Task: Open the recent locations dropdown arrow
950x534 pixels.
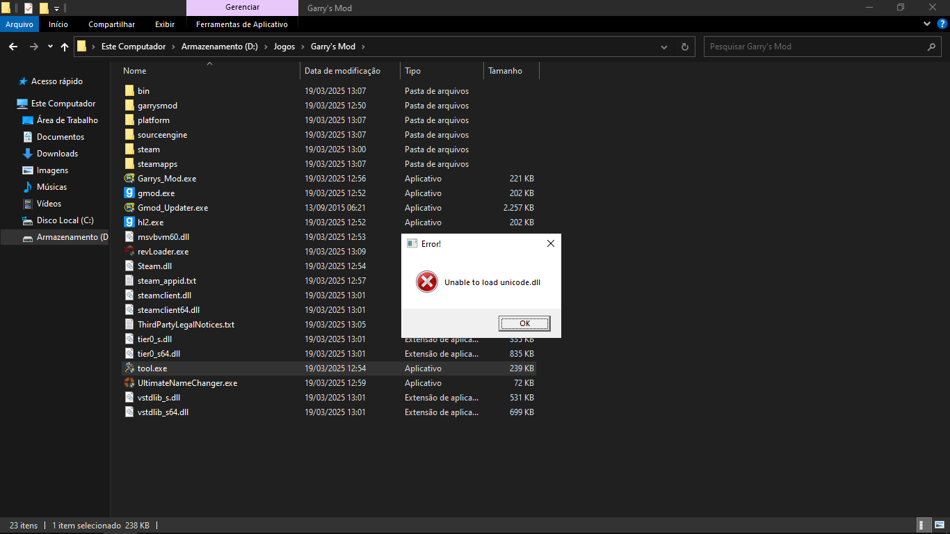Action: point(50,47)
